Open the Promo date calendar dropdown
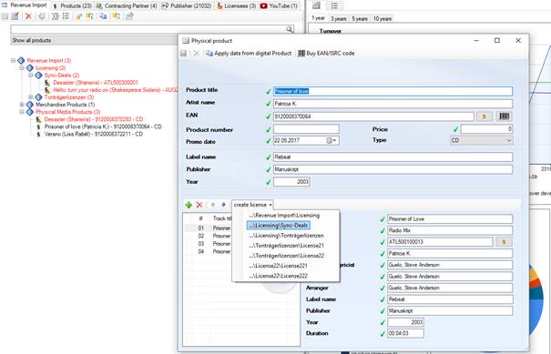551x354 pixels. point(332,140)
